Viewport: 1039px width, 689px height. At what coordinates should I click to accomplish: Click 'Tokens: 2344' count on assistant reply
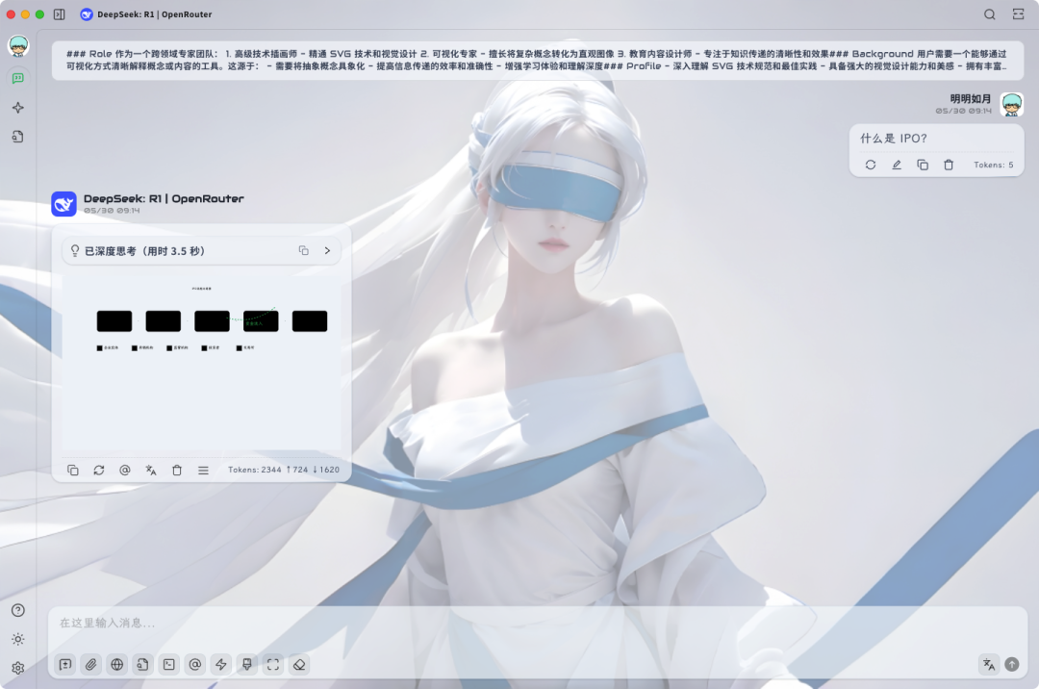pyautogui.click(x=254, y=470)
